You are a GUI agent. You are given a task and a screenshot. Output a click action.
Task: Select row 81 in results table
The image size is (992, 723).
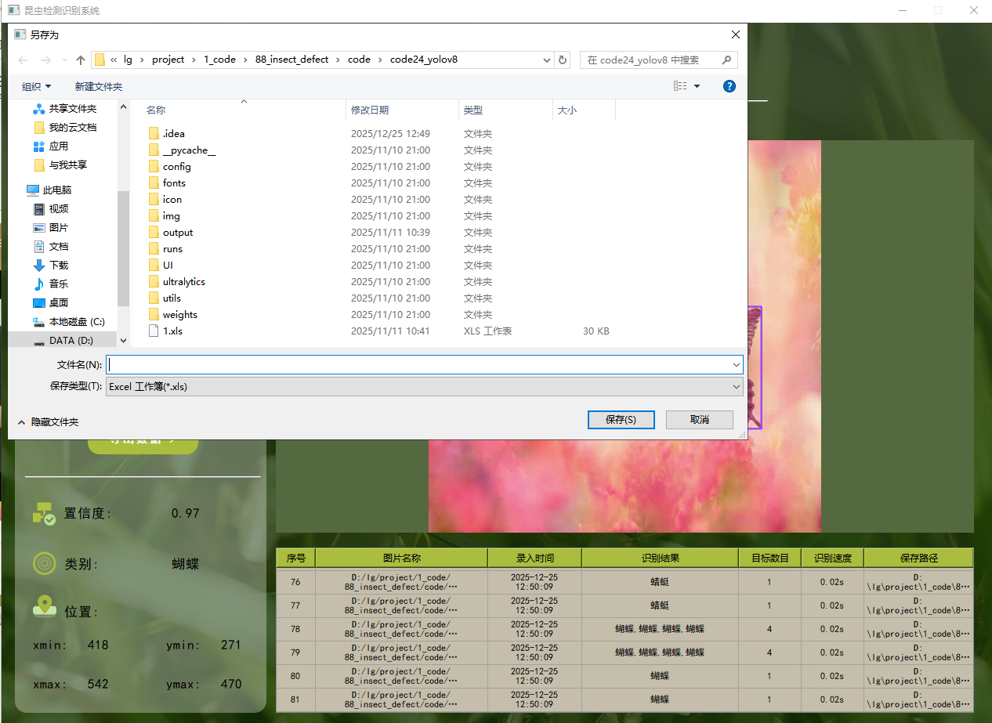(625, 700)
